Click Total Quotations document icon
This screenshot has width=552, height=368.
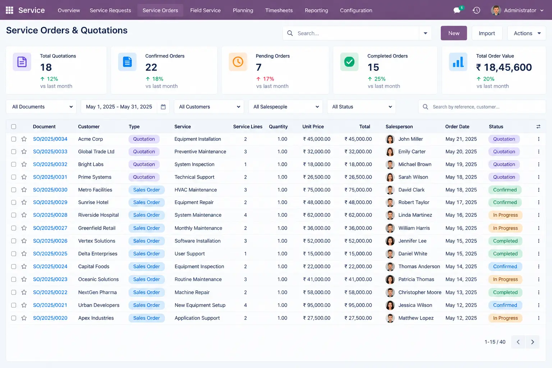click(x=22, y=62)
